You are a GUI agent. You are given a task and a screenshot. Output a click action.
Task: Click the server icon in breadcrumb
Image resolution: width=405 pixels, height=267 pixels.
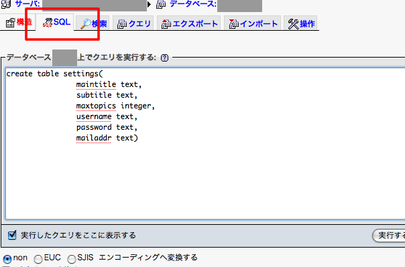coord(5,4)
